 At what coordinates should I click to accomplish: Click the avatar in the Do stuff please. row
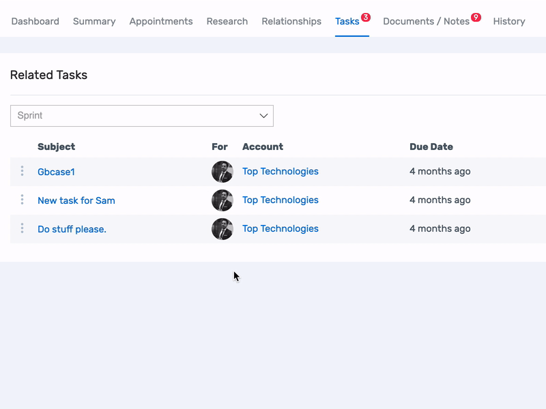pos(222,229)
